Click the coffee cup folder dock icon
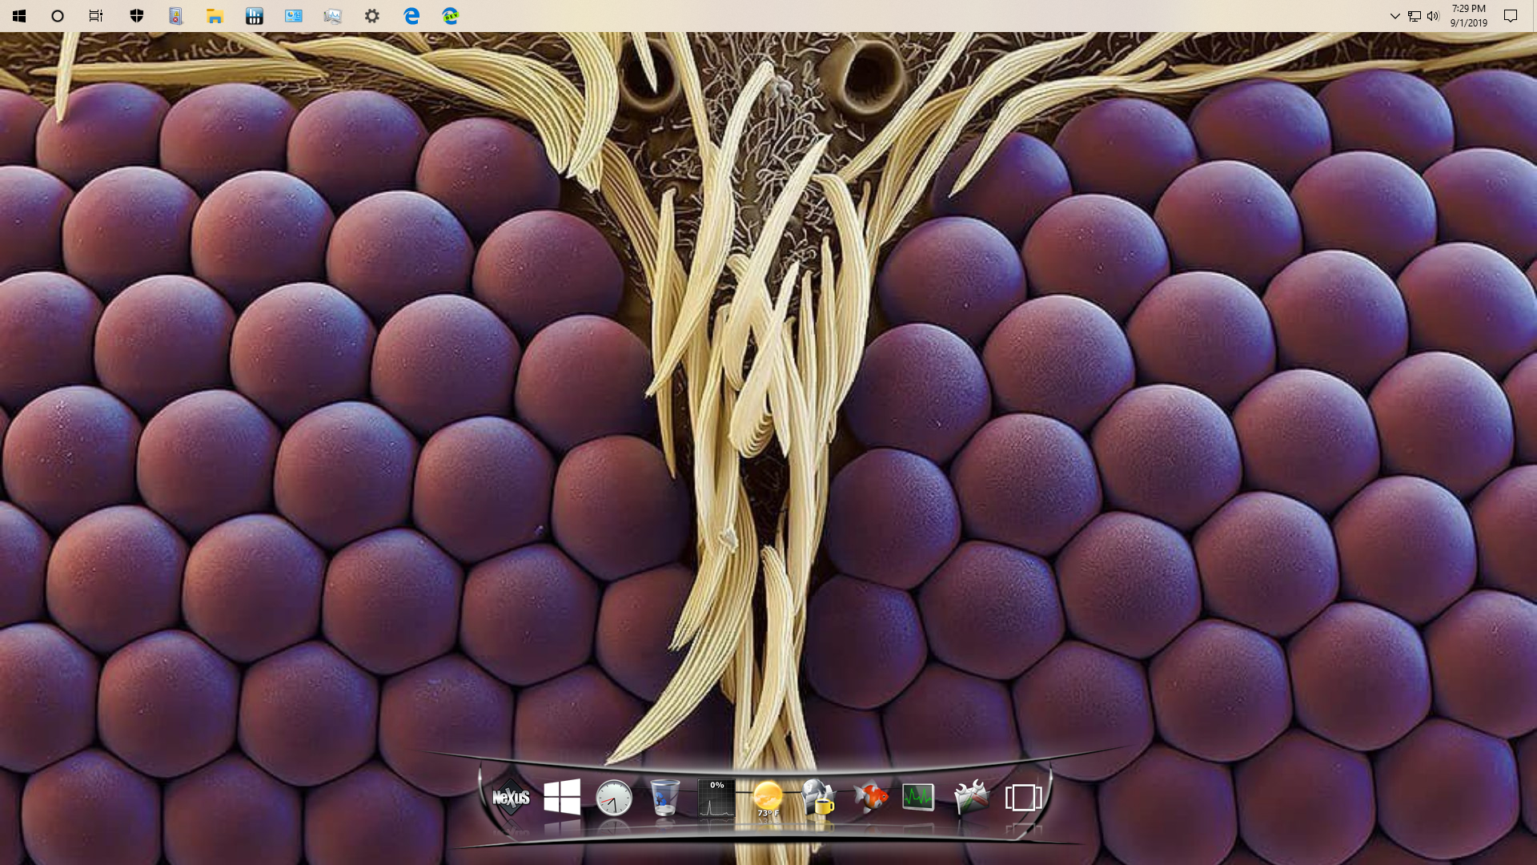This screenshot has width=1537, height=865. click(x=818, y=798)
